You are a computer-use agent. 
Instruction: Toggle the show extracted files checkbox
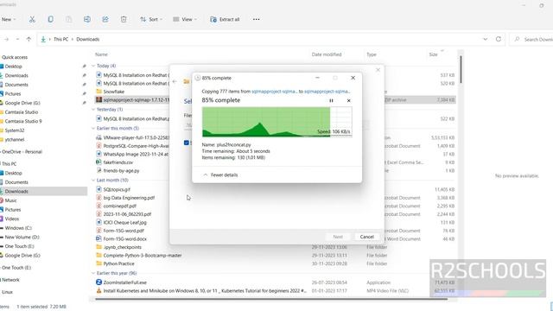click(187, 143)
